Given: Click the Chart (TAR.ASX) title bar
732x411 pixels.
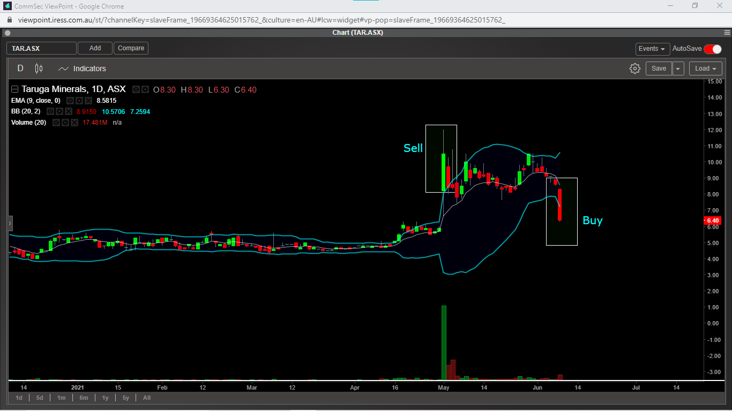Looking at the screenshot, I should 357,33.
